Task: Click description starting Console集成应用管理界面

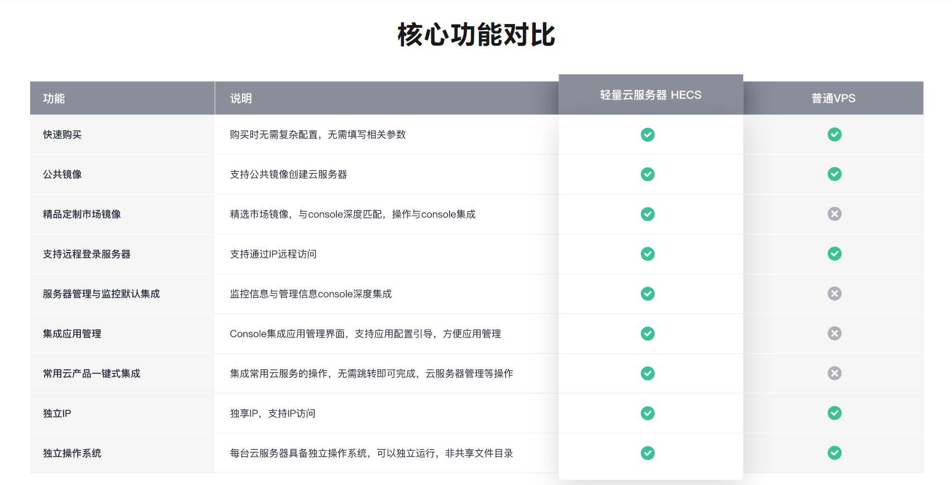Action: tap(365, 334)
